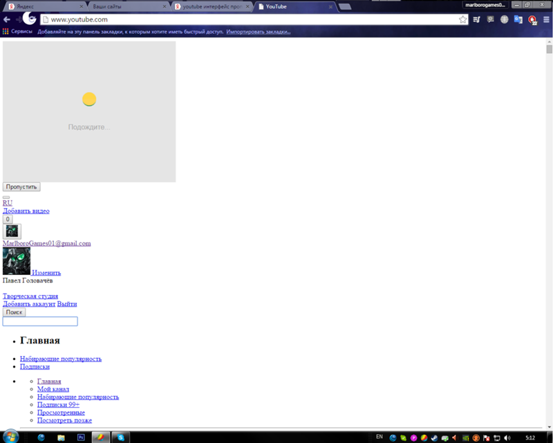Close the Яндекс tab
The height and width of the screenshot is (443, 553).
(82, 6)
